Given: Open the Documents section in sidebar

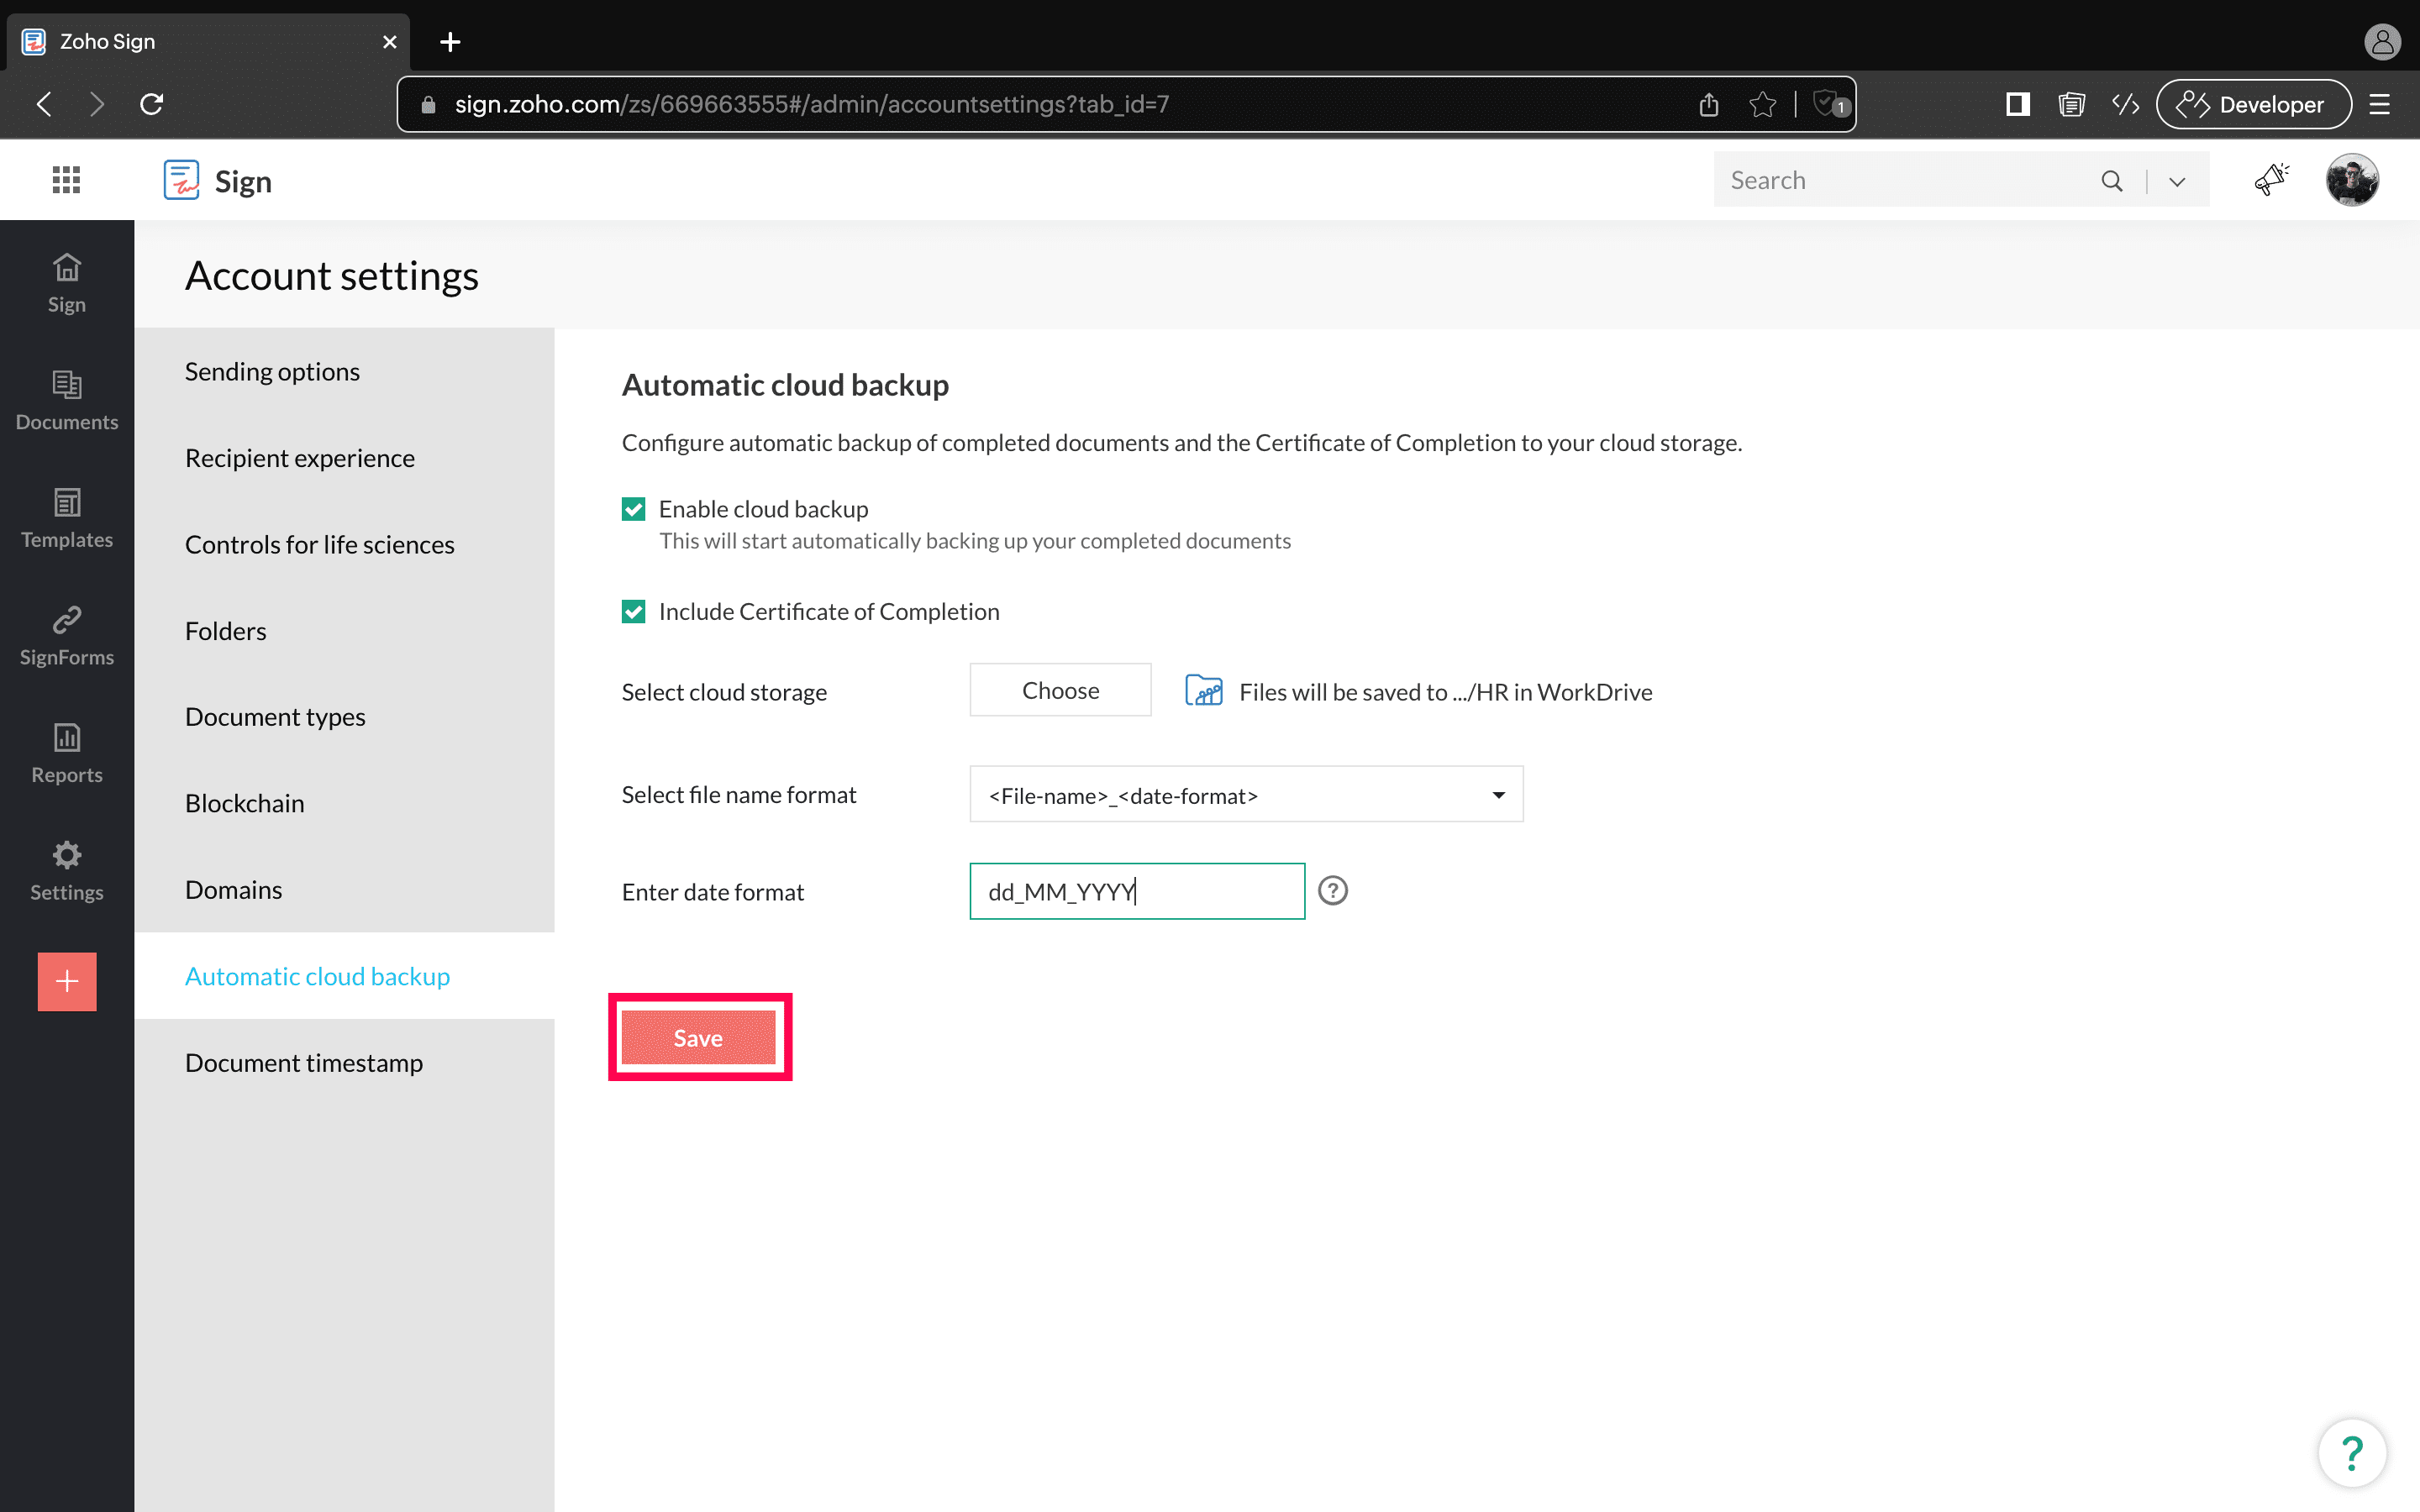Looking at the screenshot, I should (x=67, y=400).
